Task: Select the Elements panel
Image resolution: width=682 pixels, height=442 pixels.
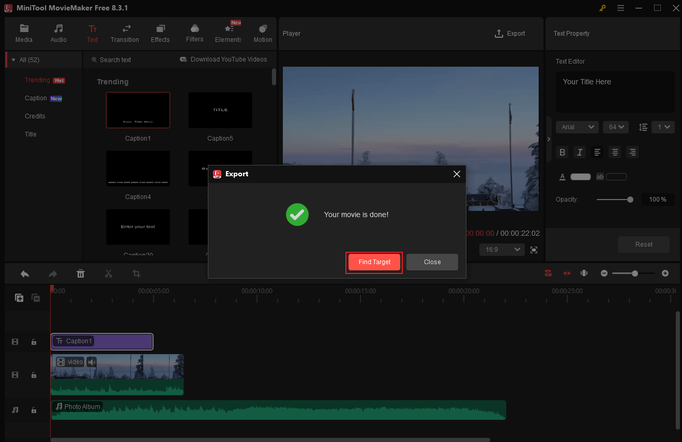Action: [x=228, y=33]
